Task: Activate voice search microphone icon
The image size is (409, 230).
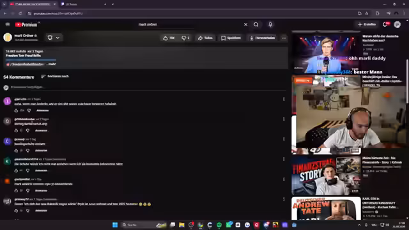Action: click(x=270, y=24)
